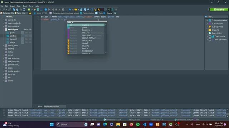Open the Windows Start menu
This screenshot has height=128, width=229.
(52, 124)
